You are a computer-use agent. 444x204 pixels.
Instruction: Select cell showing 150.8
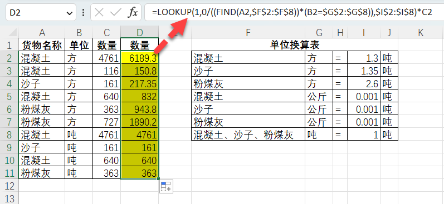point(140,71)
